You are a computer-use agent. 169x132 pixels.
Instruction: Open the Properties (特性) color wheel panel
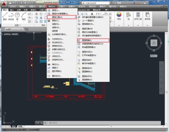coord(119,16)
